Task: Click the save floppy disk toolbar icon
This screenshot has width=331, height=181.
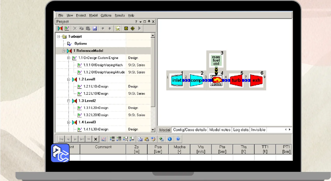Action: [x=95, y=28]
